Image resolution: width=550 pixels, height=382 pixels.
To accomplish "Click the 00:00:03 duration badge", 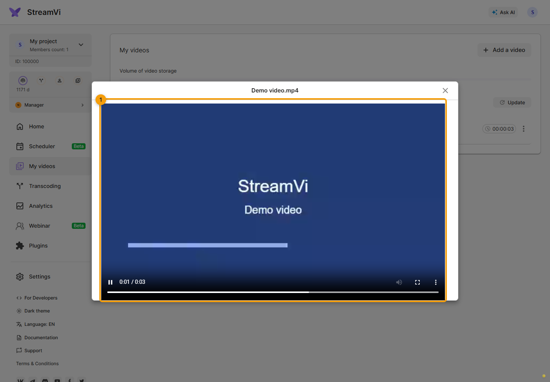I will tap(499, 129).
